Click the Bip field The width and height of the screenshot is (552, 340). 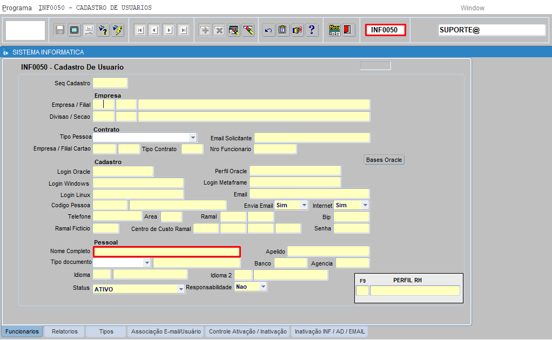point(351,216)
